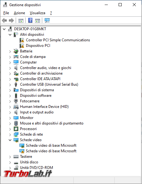142x184 pixels.
Task: Select the Controller USB (Universal Serial Bus) label
Action: pyautogui.click(x=49, y=84)
